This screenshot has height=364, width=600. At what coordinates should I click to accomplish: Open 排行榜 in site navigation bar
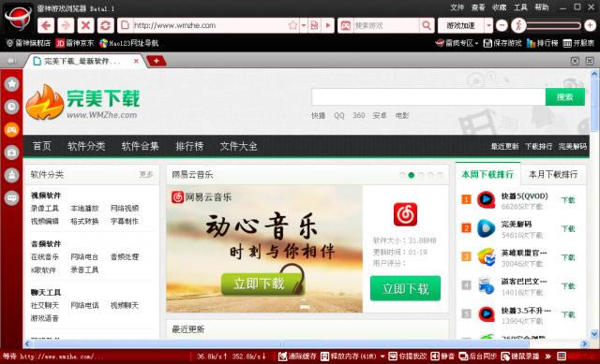point(189,146)
